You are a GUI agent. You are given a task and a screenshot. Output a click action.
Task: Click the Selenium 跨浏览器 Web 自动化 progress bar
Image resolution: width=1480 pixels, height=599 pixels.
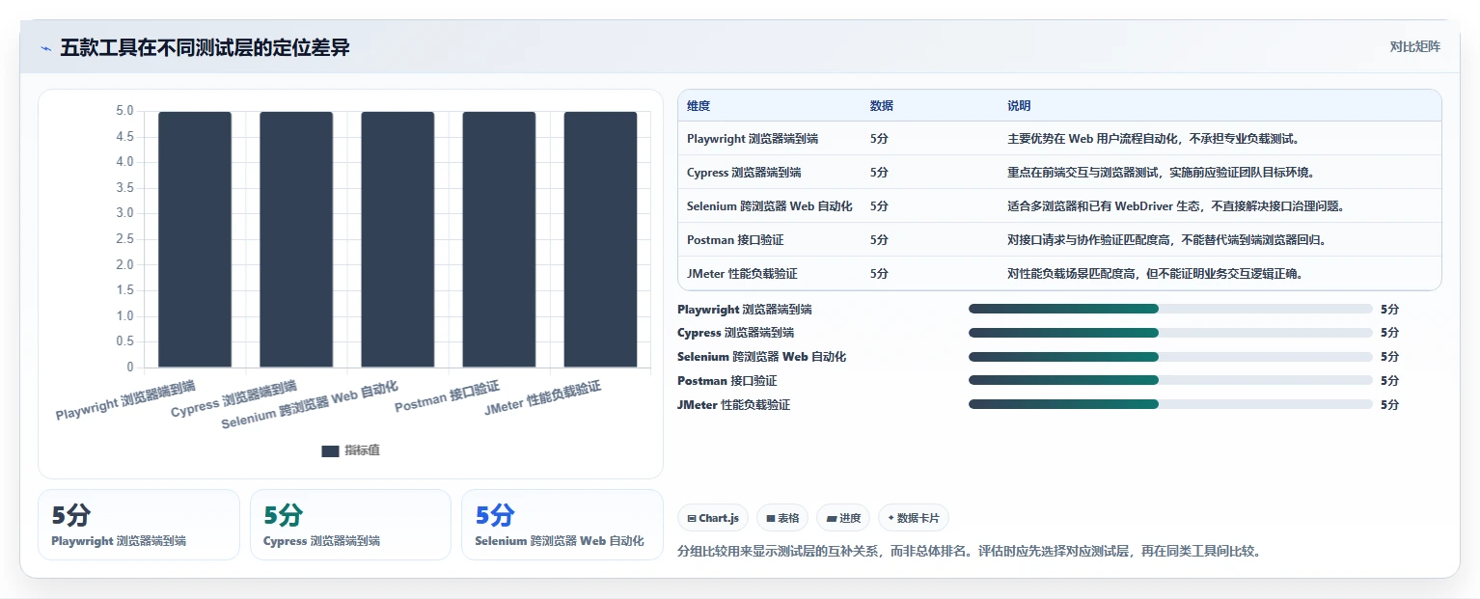[x=1170, y=357]
